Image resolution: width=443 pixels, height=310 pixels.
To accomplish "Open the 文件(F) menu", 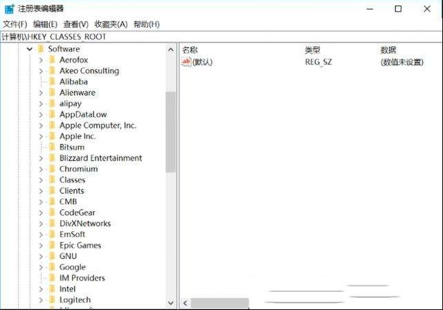I will point(15,24).
